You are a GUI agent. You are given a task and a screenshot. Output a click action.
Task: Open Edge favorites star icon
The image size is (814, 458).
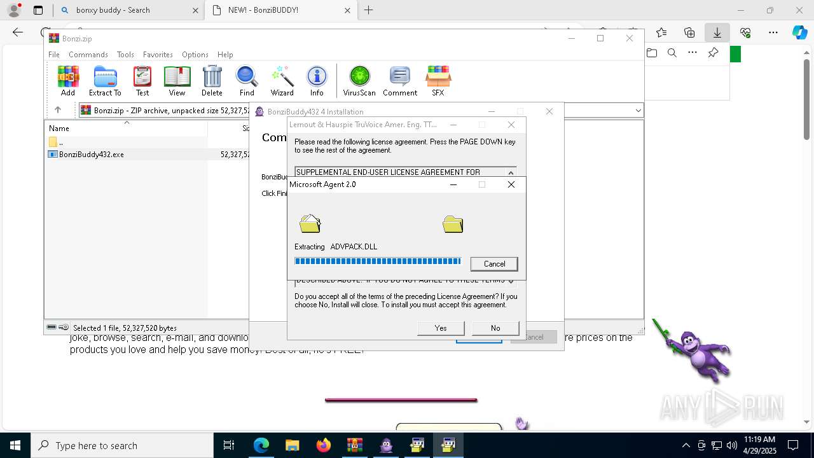(661, 32)
